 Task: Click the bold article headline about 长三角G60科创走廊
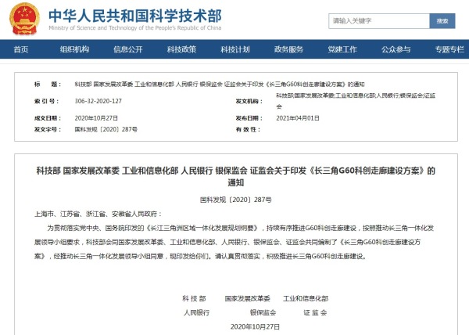click(234, 175)
